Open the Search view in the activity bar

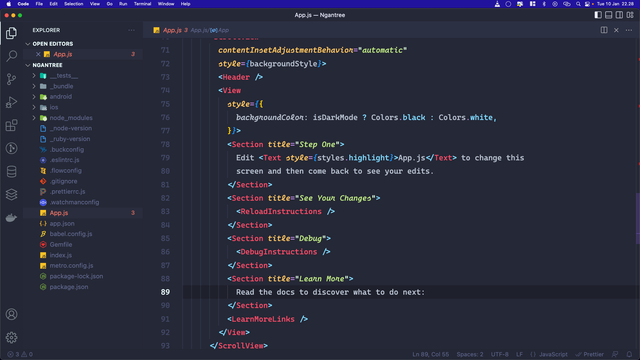coord(12,56)
